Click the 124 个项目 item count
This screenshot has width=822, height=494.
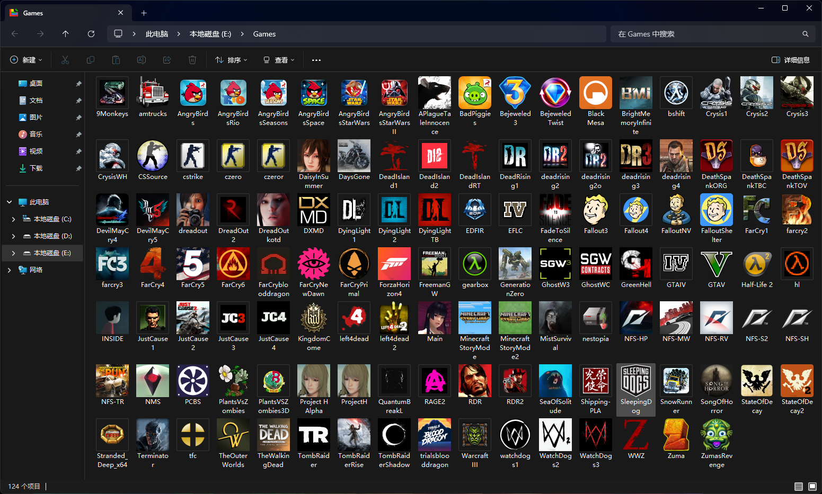pyautogui.click(x=24, y=486)
